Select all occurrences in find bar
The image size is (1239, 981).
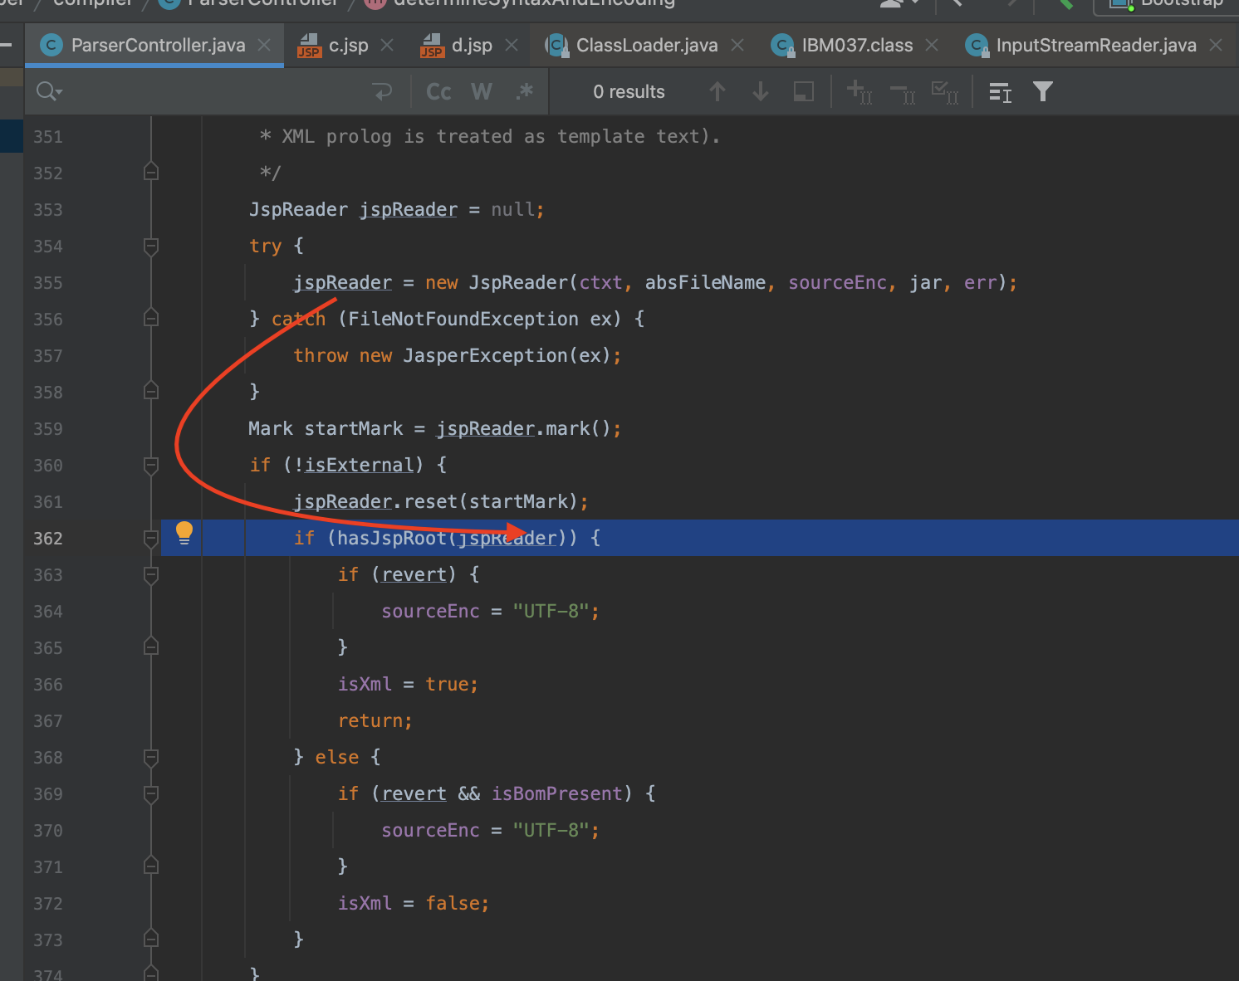pos(945,91)
